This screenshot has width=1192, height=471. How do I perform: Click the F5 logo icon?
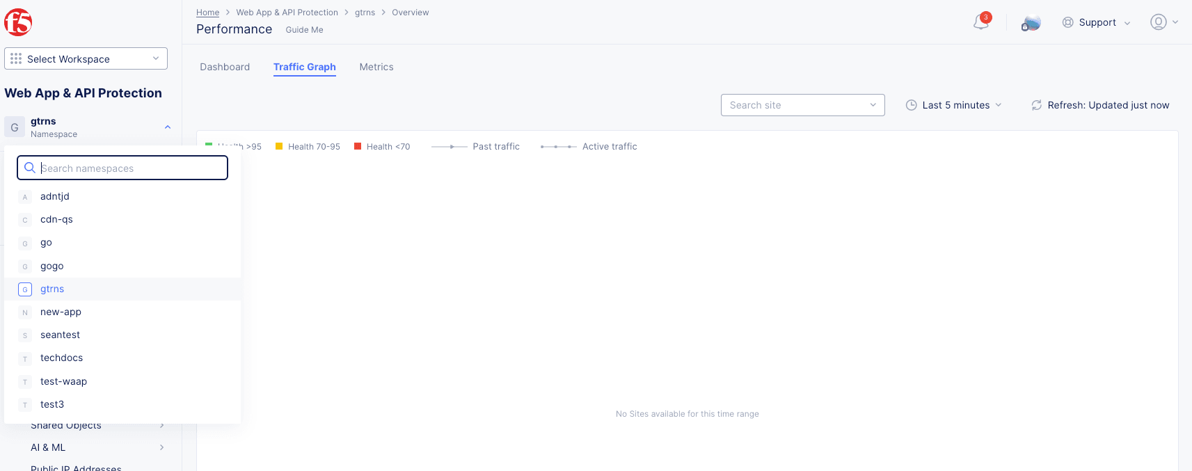pos(18,22)
